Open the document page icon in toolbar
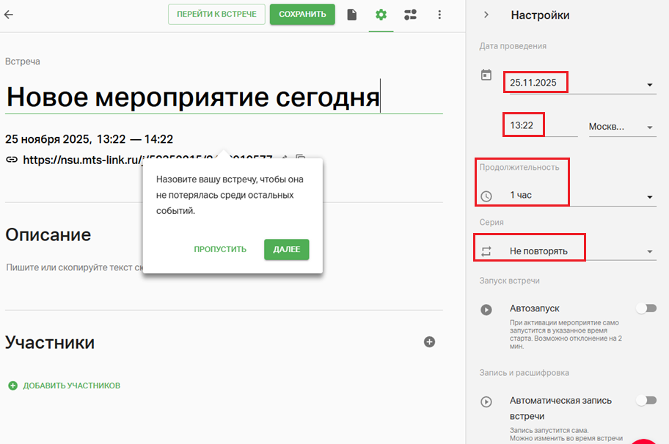This screenshot has height=444, width=669. (352, 15)
